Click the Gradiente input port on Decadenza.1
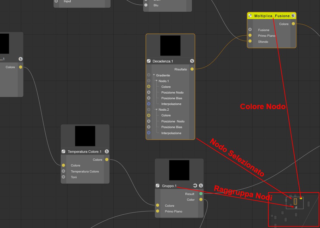The image size is (320, 228). coord(149,75)
